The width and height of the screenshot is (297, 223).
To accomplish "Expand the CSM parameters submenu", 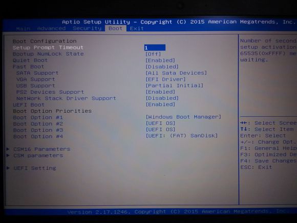I will (38, 155).
